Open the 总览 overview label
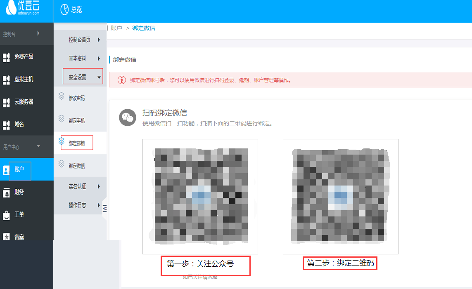472x289 pixels. pyautogui.click(x=76, y=10)
